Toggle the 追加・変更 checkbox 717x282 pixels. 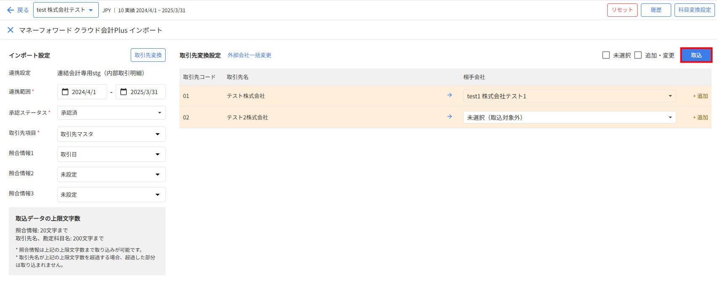point(638,55)
